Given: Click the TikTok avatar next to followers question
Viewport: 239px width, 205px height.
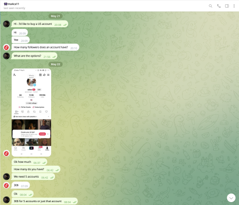Looking at the screenshot, I should (6, 47).
